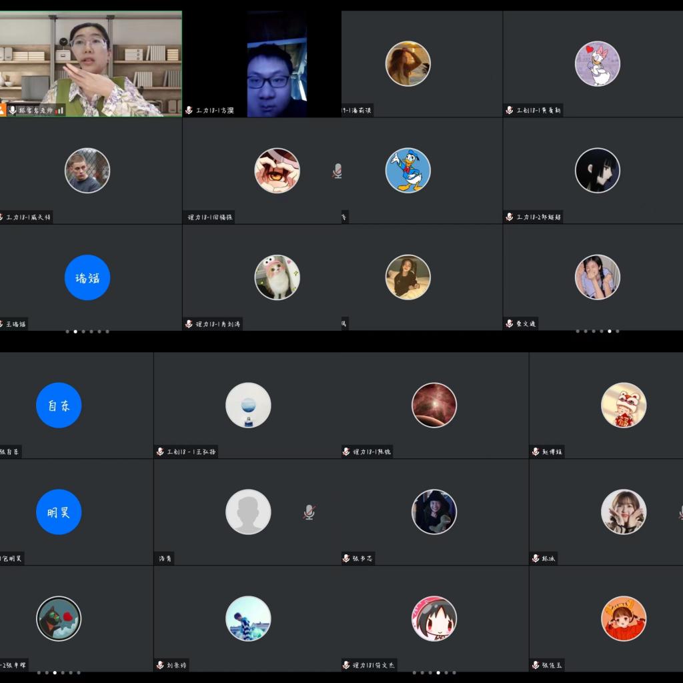Screen dimensions: 683x683
Task: Toggle muted mic right of gray silhouette avatar
Action: coord(309,512)
